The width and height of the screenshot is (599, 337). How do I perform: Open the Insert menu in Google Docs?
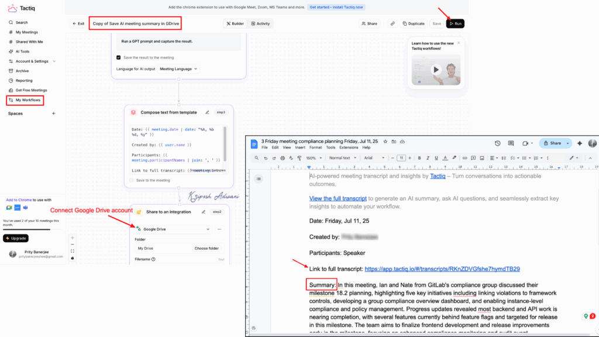(301, 147)
